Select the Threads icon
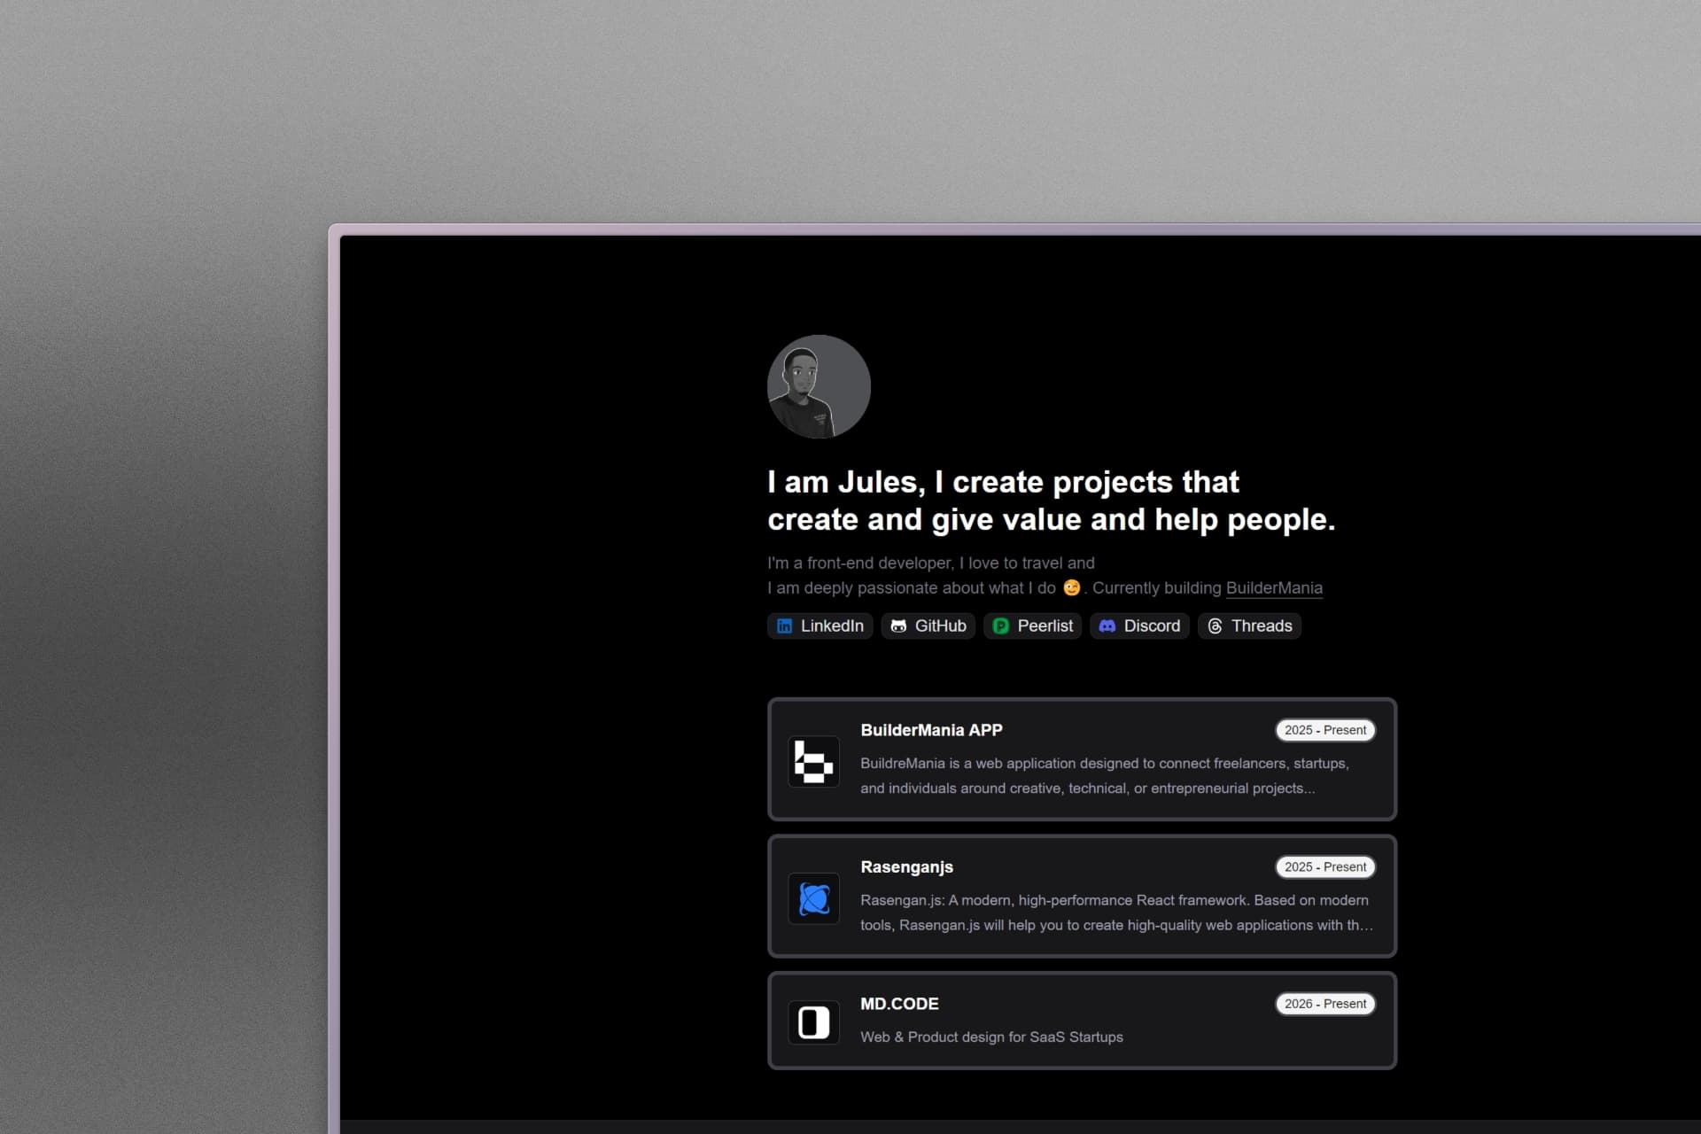 click(1215, 626)
